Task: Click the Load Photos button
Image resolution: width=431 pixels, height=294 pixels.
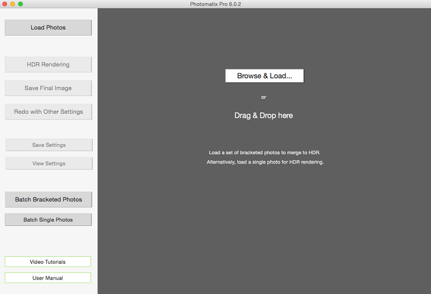Action: pos(48,28)
